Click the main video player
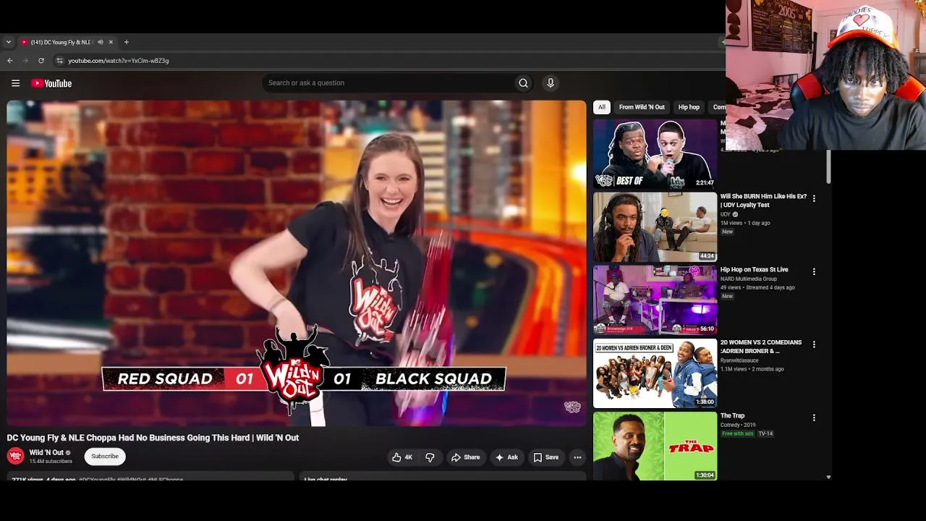Image resolution: width=926 pixels, height=521 pixels. coord(297,263)
